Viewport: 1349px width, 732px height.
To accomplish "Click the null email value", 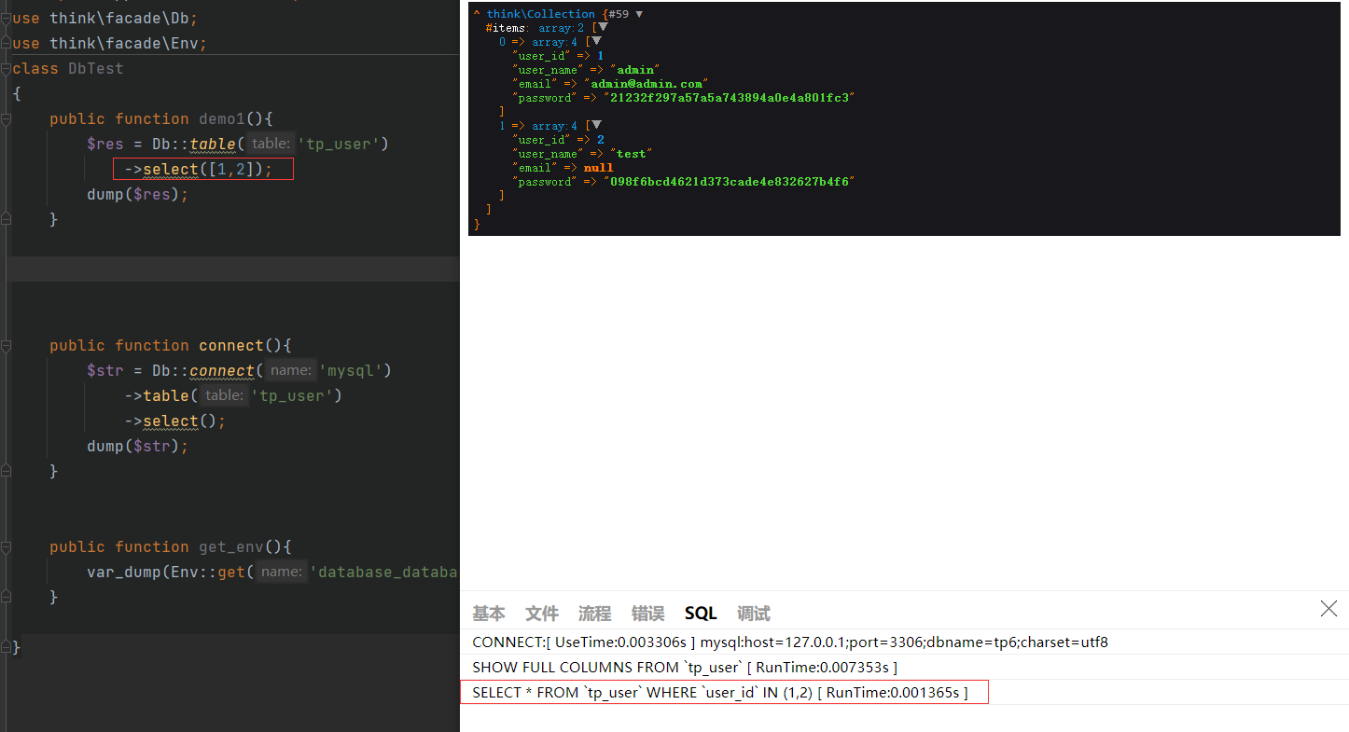I will pyautogui.click(x=598, y=168).
